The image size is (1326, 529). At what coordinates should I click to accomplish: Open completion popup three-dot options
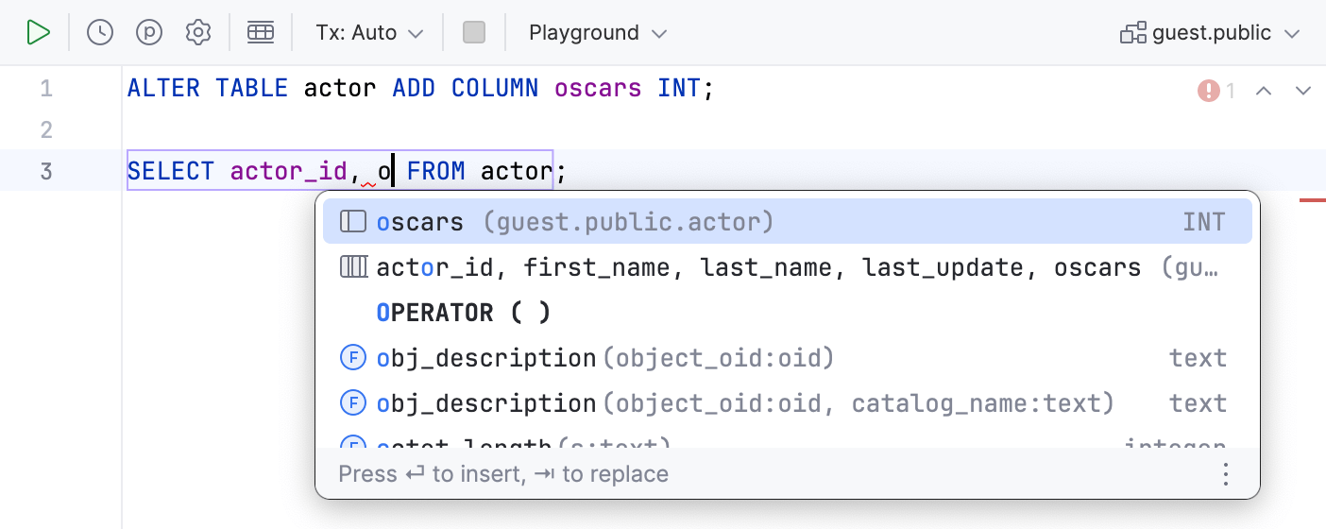[1225, 474]
